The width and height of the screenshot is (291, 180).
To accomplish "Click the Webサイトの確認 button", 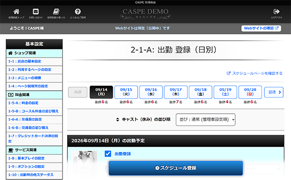I will tap(261, 29).
